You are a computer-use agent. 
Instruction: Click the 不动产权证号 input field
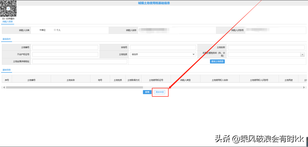pyautogui.click(x=65, y=54)
